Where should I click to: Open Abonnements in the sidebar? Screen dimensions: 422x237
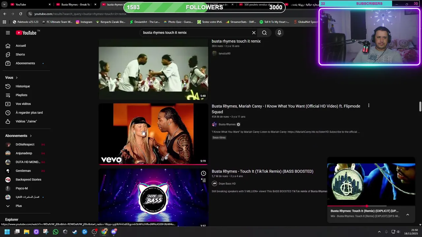(x=25, y=63)
